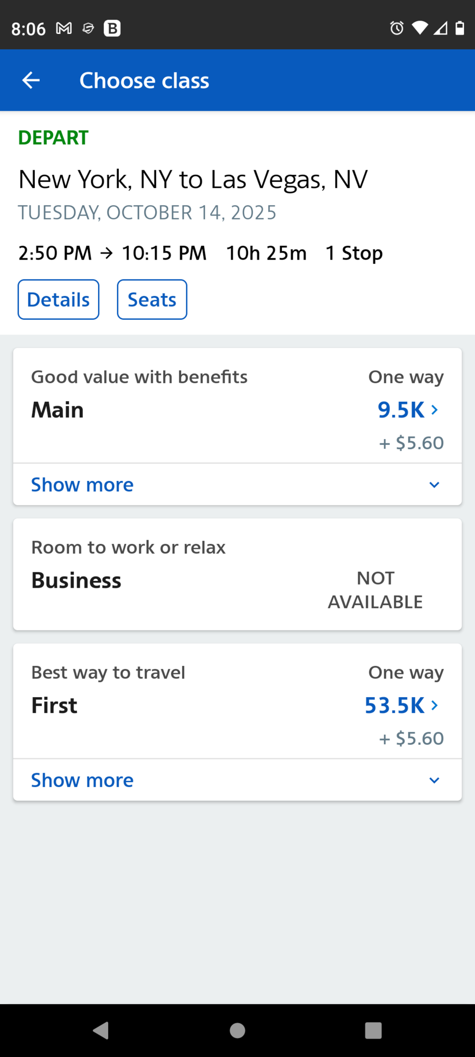Tap the Choose class header title

tap(144, 80)
